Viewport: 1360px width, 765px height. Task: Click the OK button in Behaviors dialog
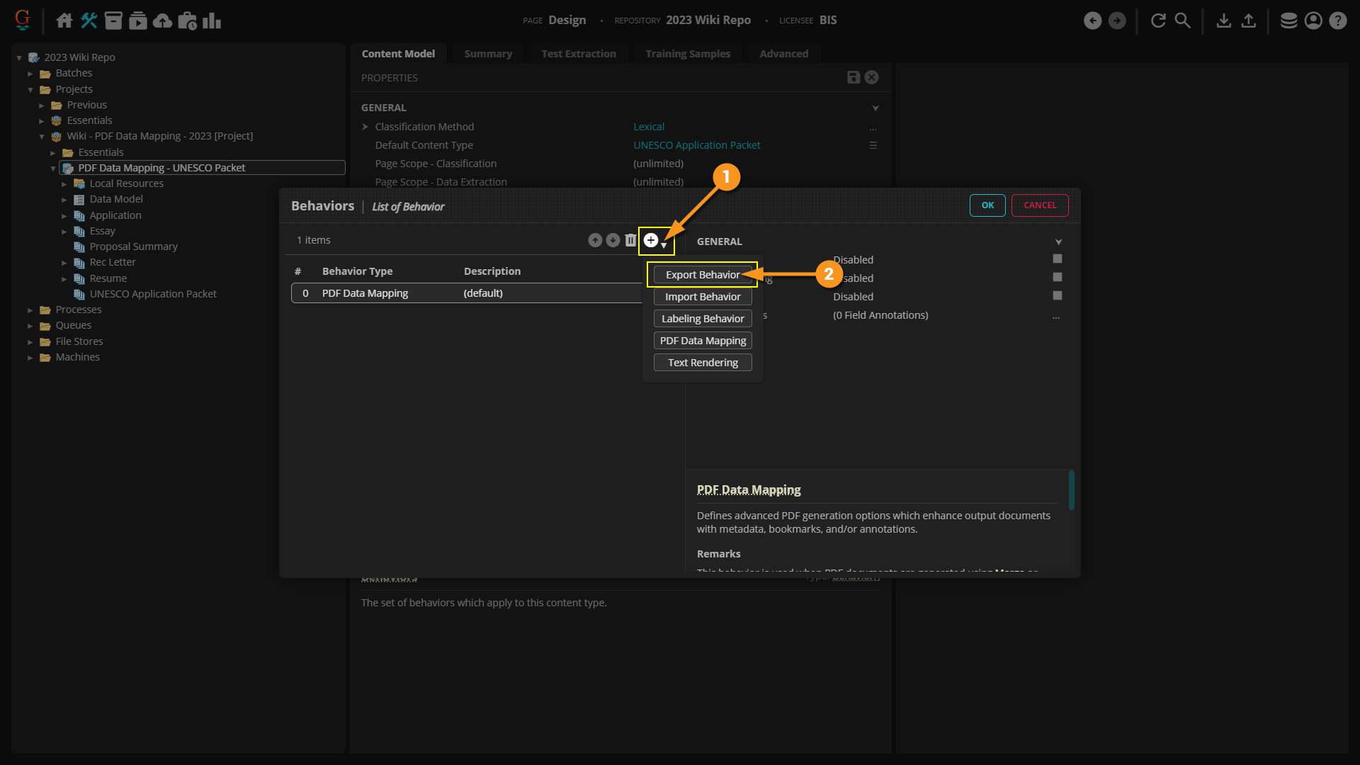pyautogui.click(x=987, y=205)
